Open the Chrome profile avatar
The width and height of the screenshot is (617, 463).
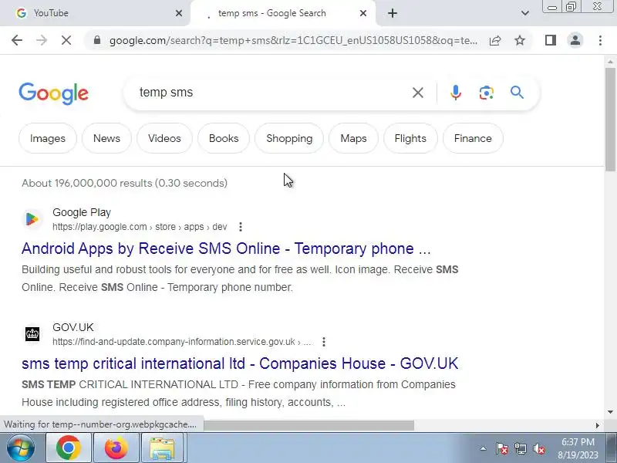tap(575, 40)
